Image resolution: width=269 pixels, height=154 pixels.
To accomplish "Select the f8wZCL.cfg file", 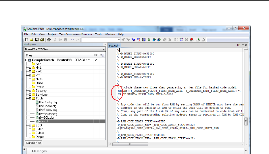I will [46, 118].
